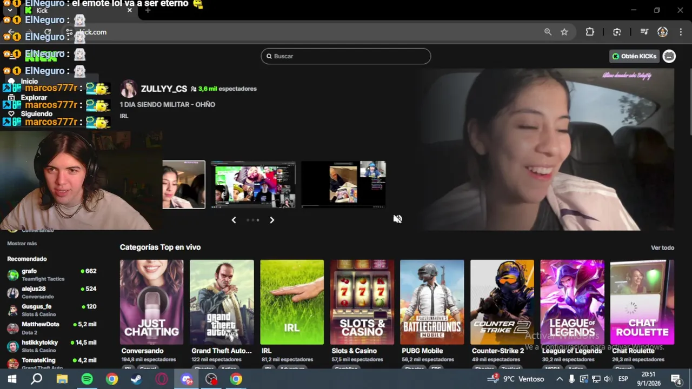Screen dimensions: 692x389
Task: Open the volume control in the system tray
Action: coord(608,379)
